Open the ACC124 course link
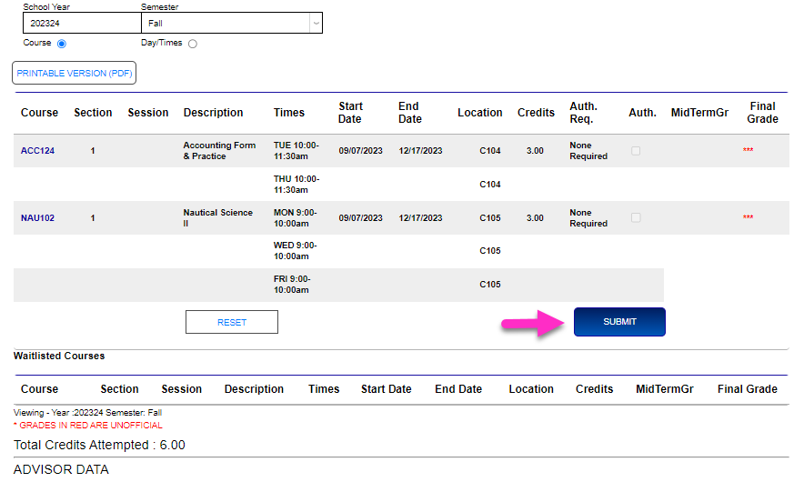Screen dimensions: 804x482 38,151
